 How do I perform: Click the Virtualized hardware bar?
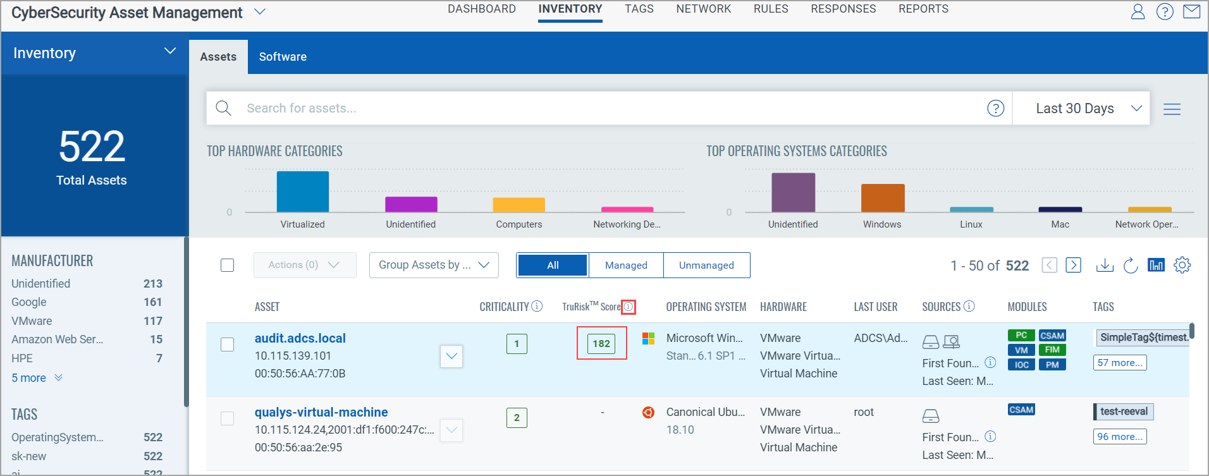[303, 192]
